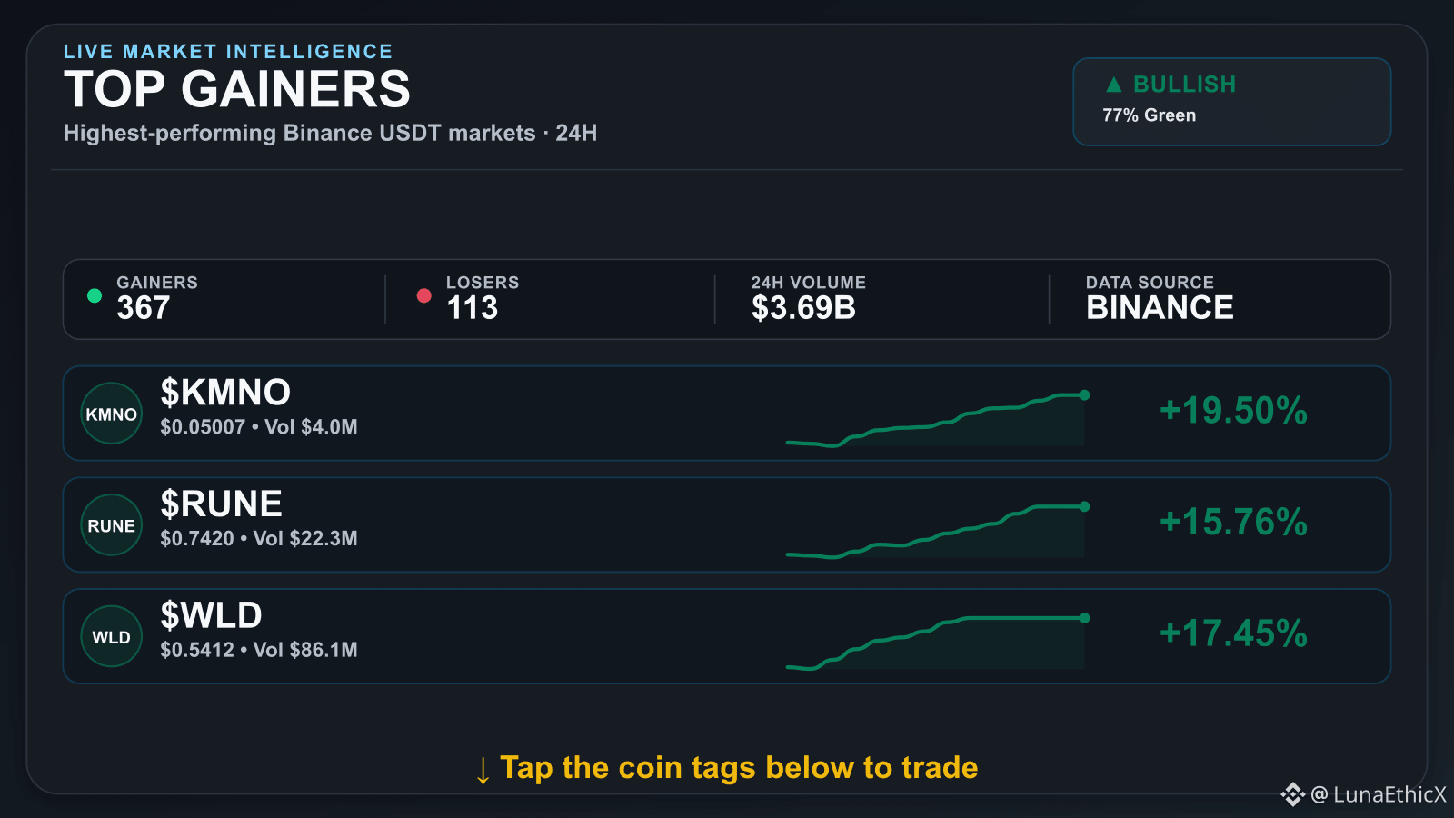Click the +15.76% gain value
The height and width of the screenshot is (818, 1454).
tap(1233, 523)
